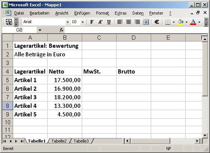This screenshot has height=153, width=210.
Task: Click the fx insert function button
Action: click(61, 30)
